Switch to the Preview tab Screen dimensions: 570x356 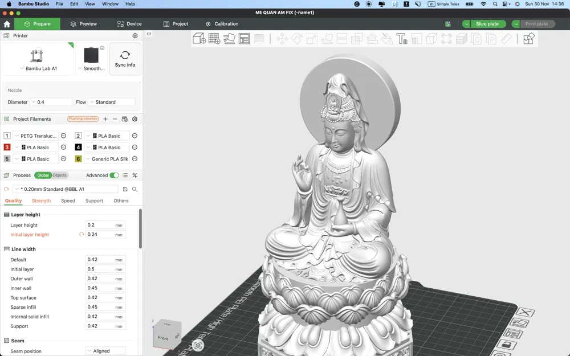tap(84, 24)
